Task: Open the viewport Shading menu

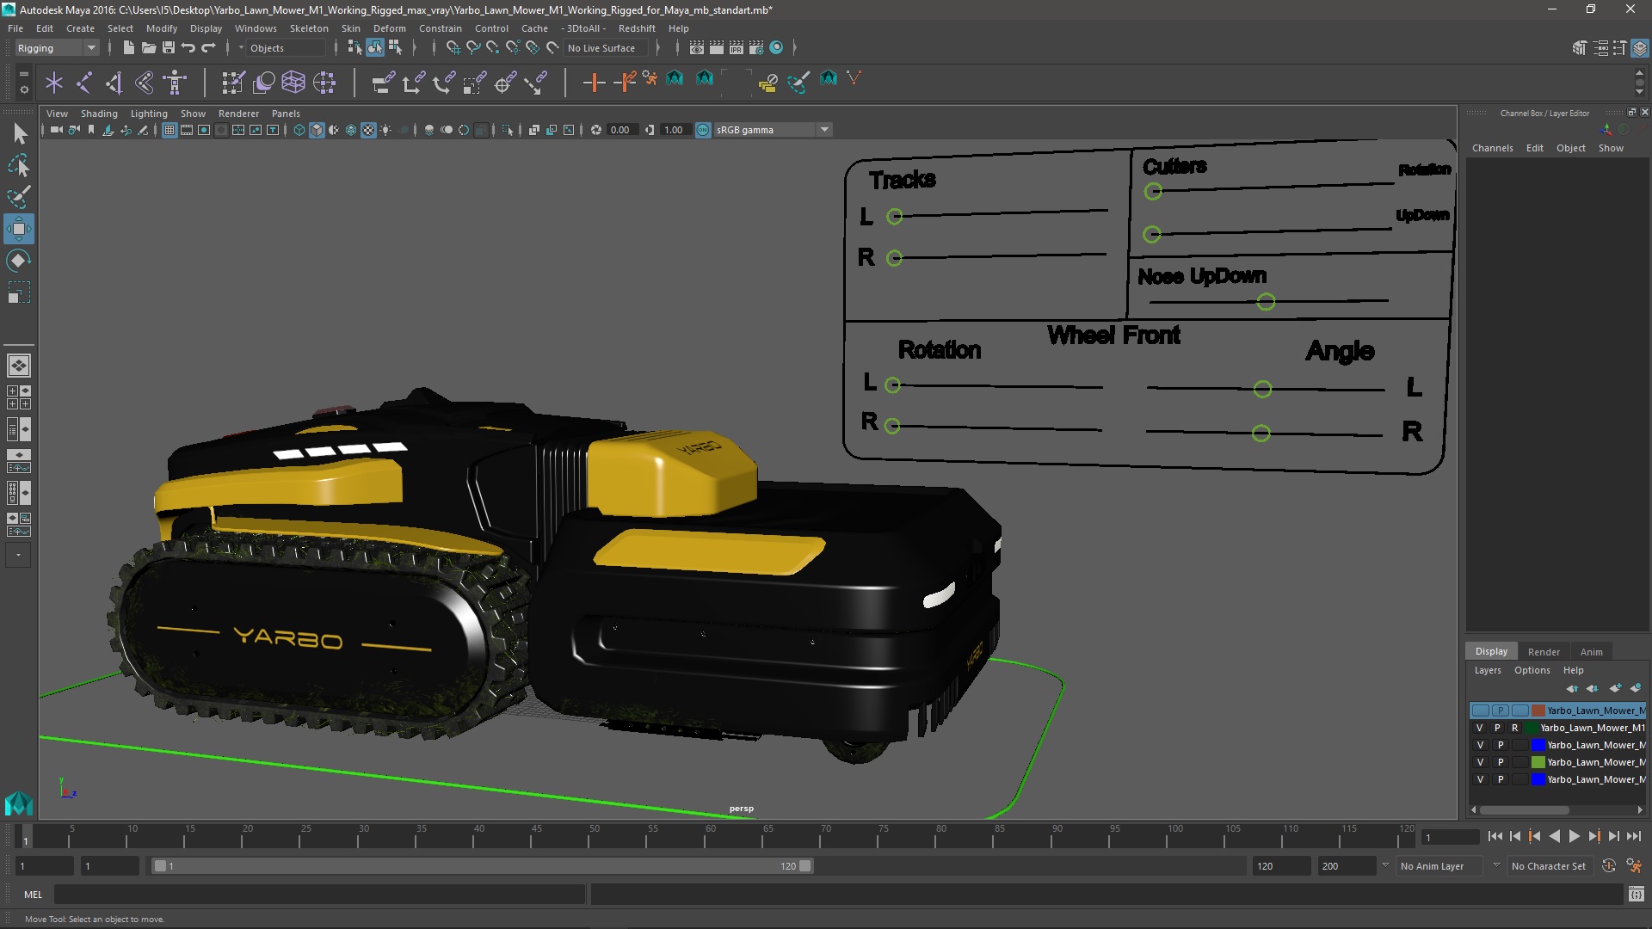Action: coord(99,114)
